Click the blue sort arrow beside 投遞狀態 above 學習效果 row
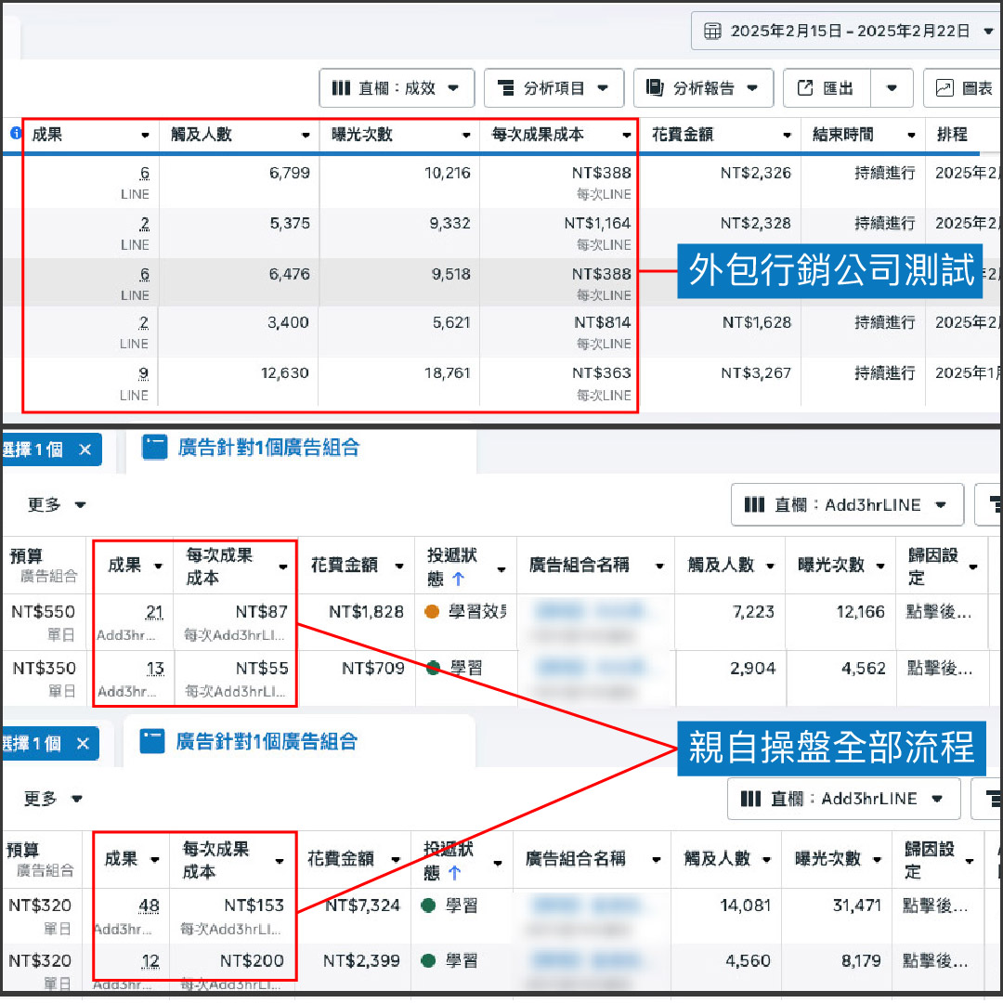Image resolution: width=1003 pixels, height=1003 pixels. 456,579
